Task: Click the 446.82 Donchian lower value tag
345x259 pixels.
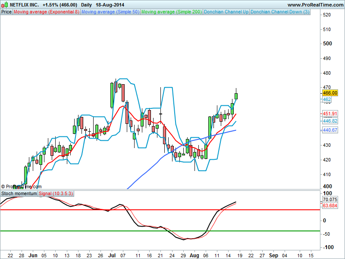Action: pyautogui.click(x=330, y=121)
